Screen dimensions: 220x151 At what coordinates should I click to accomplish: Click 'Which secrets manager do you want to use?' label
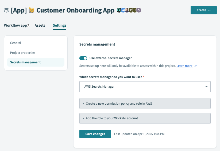point(111,77)
